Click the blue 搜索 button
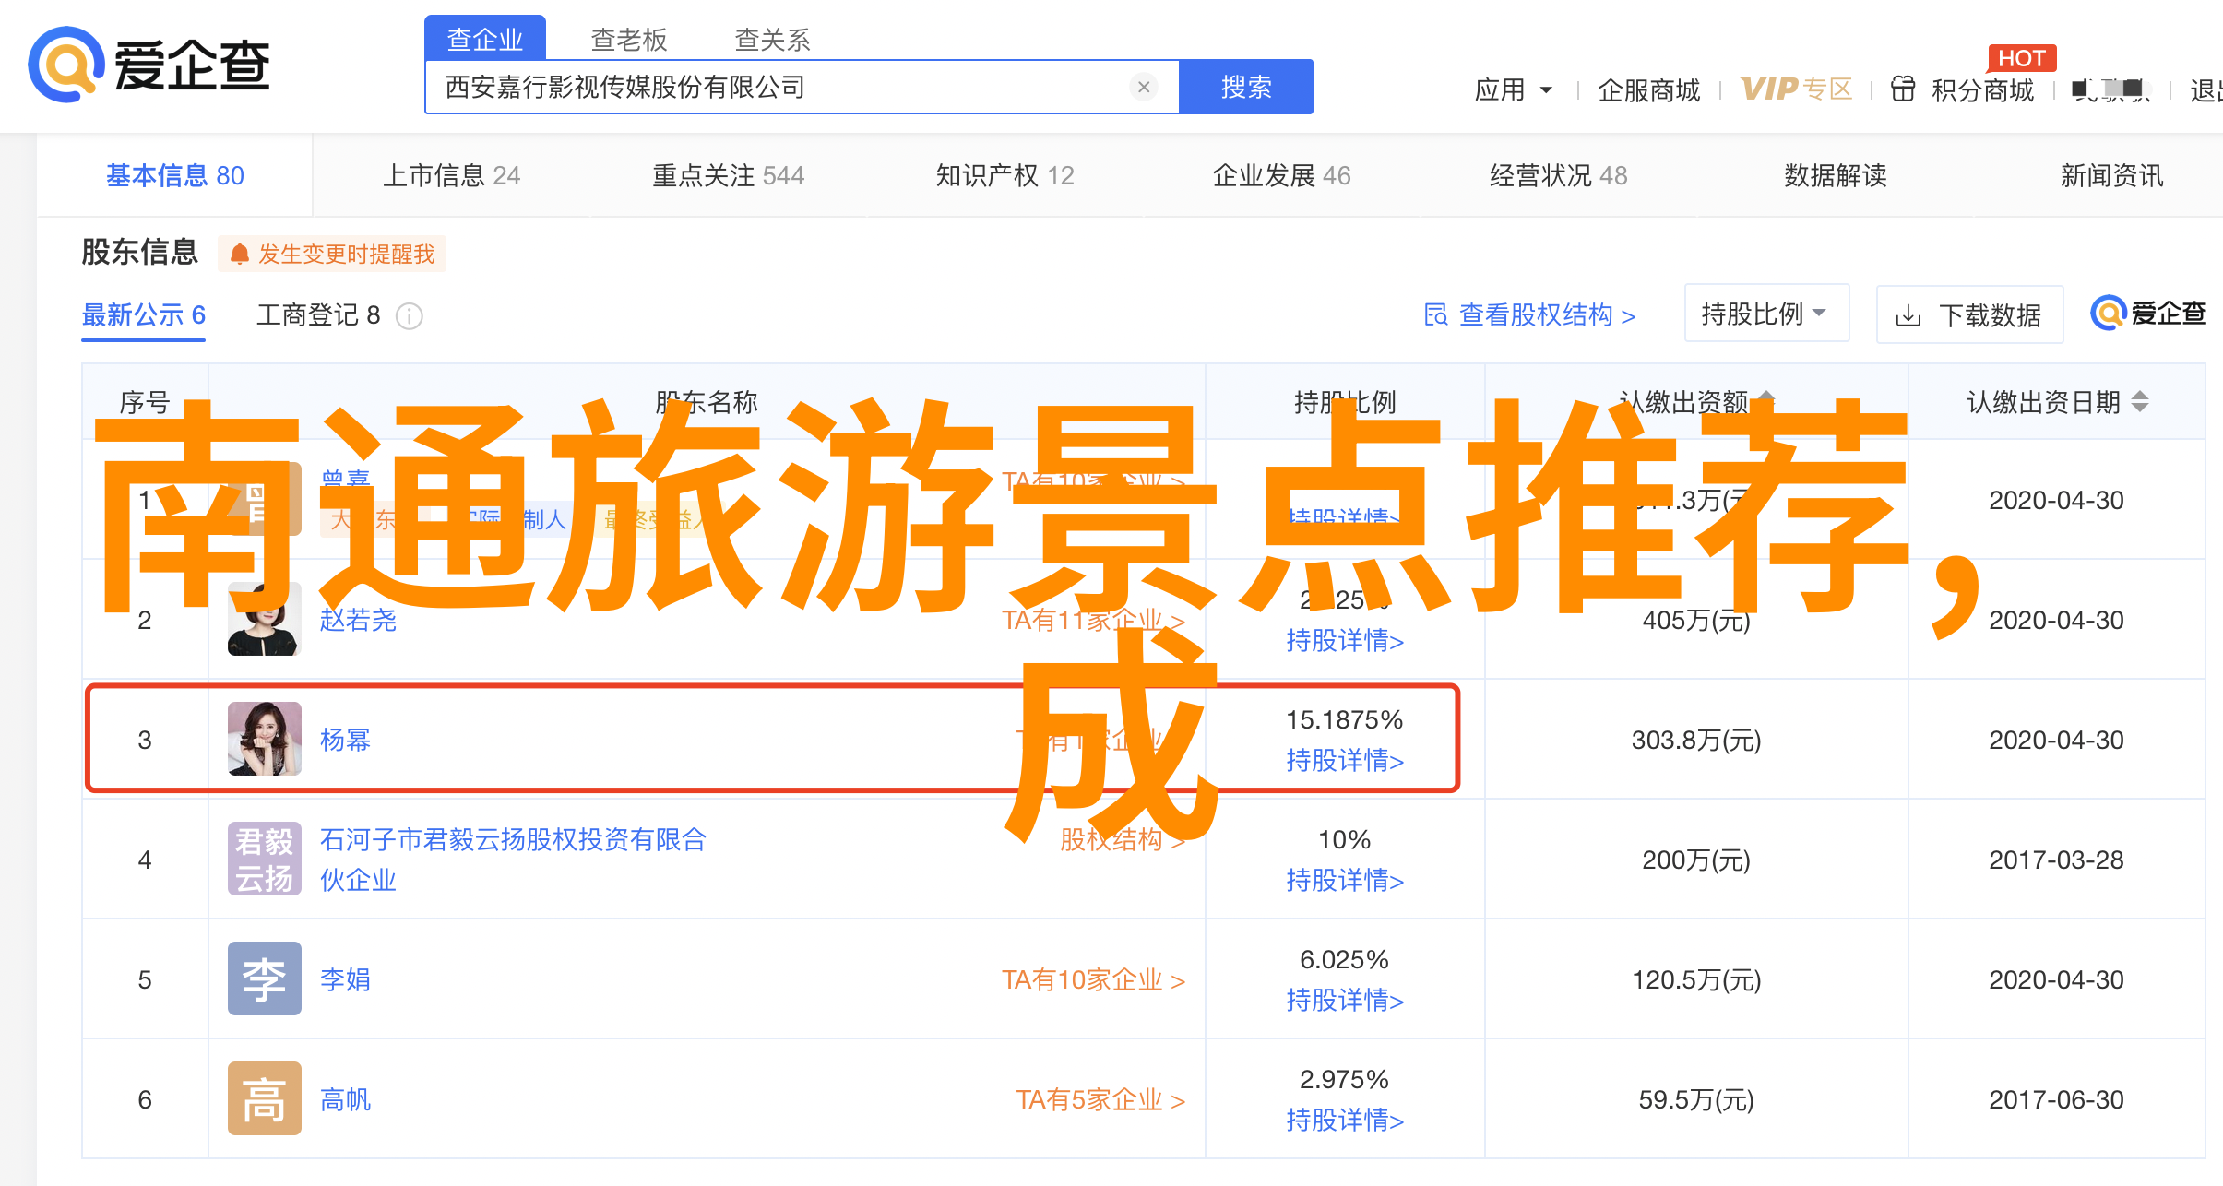 1246,87
